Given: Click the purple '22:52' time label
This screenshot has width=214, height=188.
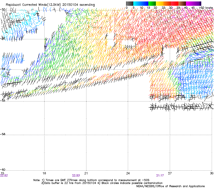Looking at the screenshot, I should coord(4,176).
